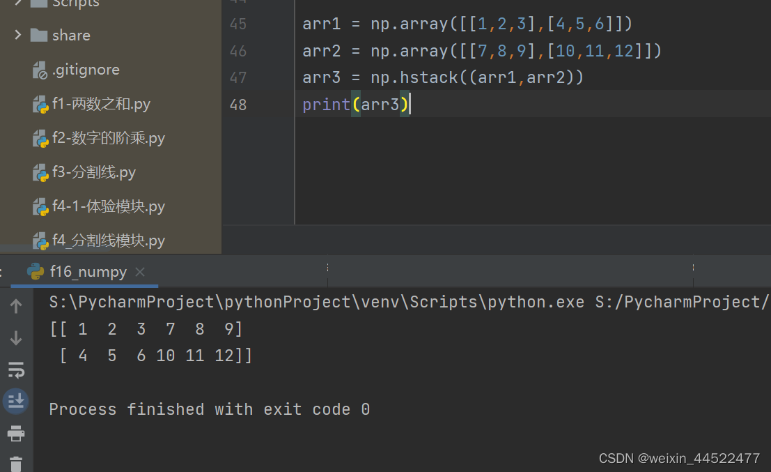Open f4-1-体验模块.py file

click(x=108, y=206)
